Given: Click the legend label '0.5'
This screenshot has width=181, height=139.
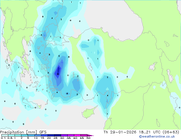Looking at the screenshot, I should pyautogui.click(x=10, y=138).
